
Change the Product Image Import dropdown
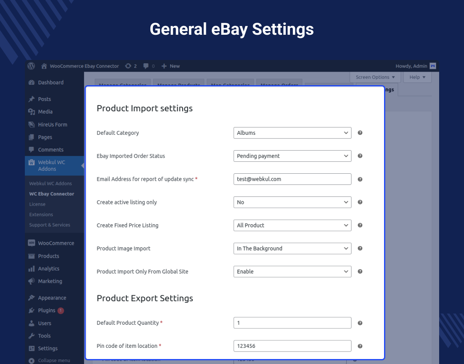[x=292, y=248]
